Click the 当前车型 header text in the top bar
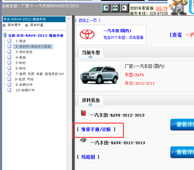 pyautogui.click(x=40, y=6)
